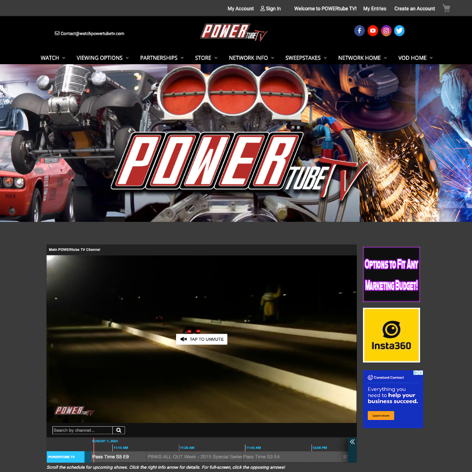Expand the NETWORK INFO menu
The width and height of the screenshot is (472, 472).
252,58
